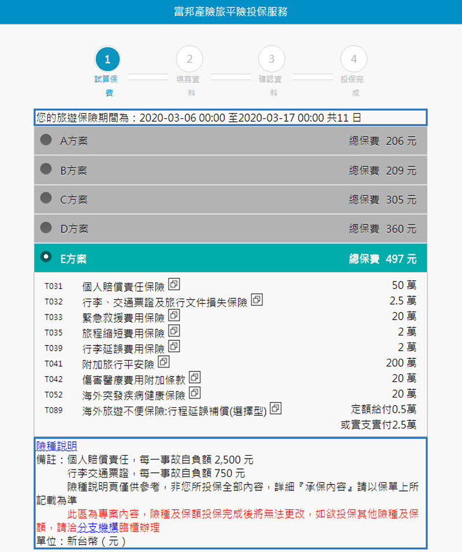Click the 富邦產險旅平險投保服務 header title
Viewport: 462px width, 552px height.
click(x=231, y=12)
